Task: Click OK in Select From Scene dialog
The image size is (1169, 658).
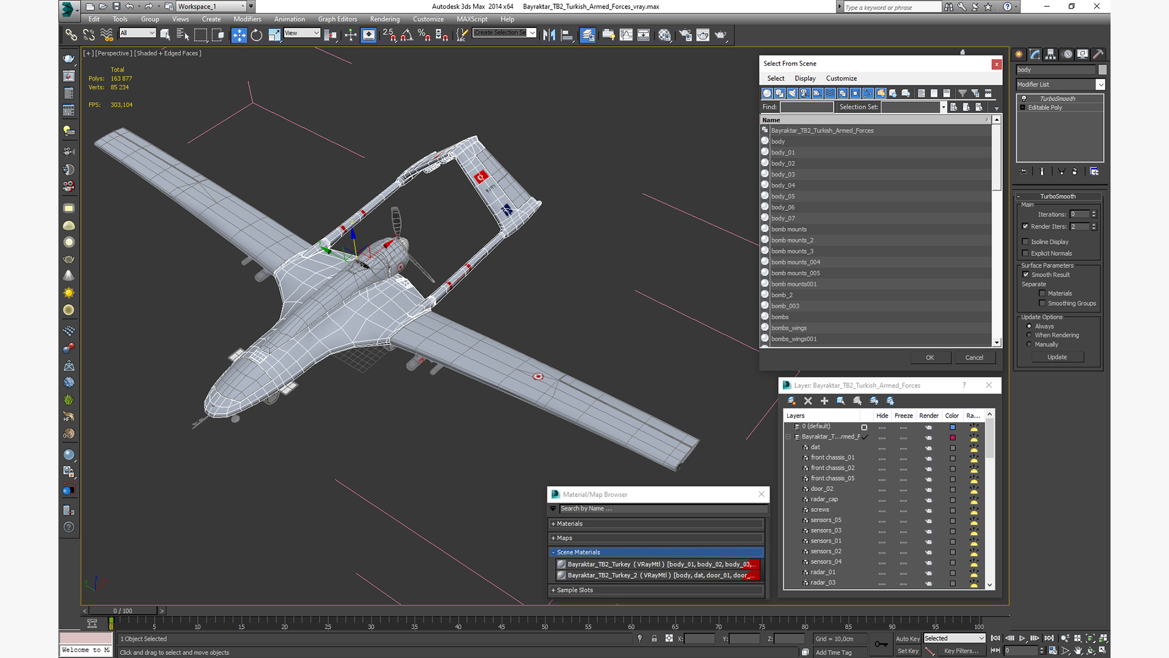Action: (x=930, y=358)
